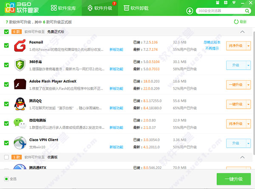255x189 pixels.
Task: Click the 微信电脑版 chat bubble icon
Action: coord(20,123)
